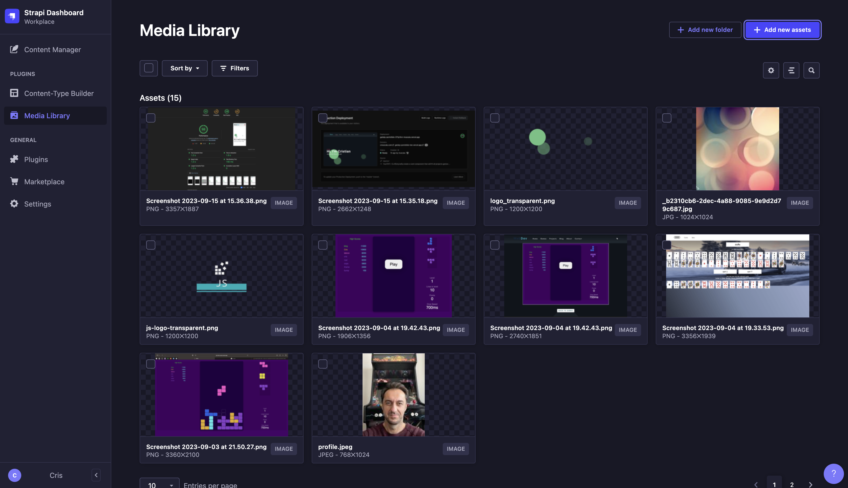Switch to list view icon
Viewport: 848px width, 488px height.
[x=791, y=70]
